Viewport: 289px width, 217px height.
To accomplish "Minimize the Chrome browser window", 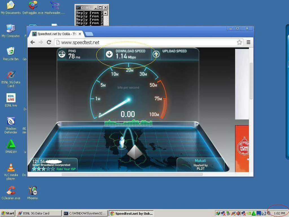I will pyautogui.click(x=231, y=29).
